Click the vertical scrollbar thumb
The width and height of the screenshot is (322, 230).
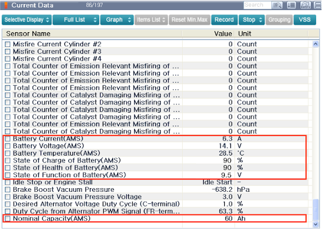(x=315, y=209)
